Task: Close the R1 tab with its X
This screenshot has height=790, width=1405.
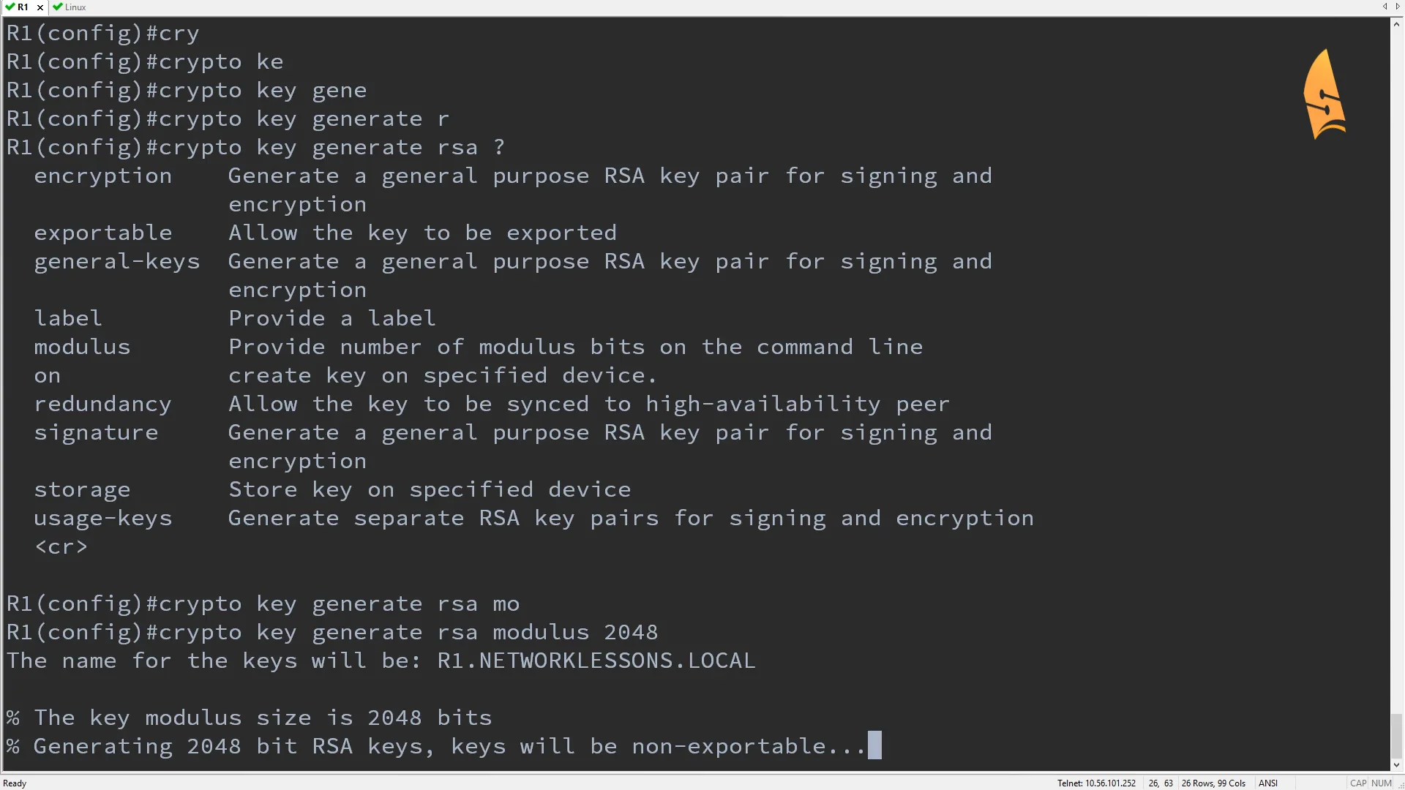Action: tap(40, 7)
